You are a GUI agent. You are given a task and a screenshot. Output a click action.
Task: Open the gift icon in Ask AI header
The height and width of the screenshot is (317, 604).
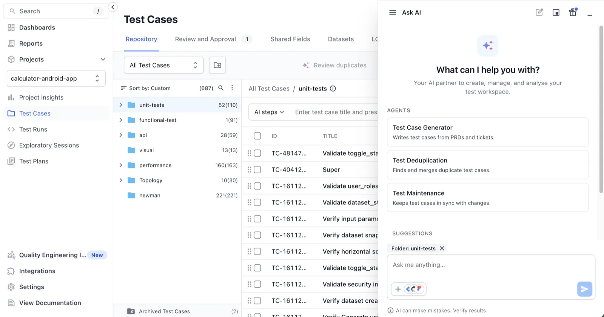(x=573, y=12)
